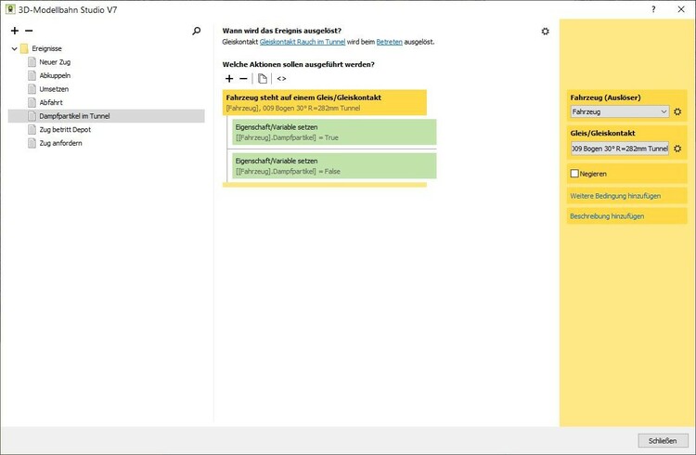The image size is (696, 455).
Task: Open trigger settings gear icon
Action: (545, 31)
